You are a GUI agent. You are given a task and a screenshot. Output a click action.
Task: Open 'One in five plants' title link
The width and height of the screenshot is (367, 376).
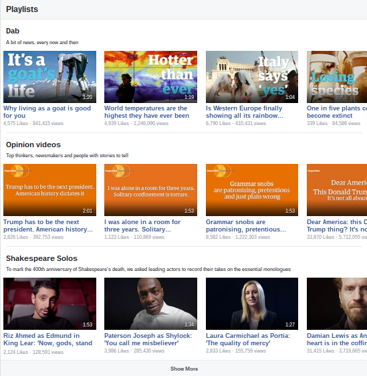tap(337, 112)
